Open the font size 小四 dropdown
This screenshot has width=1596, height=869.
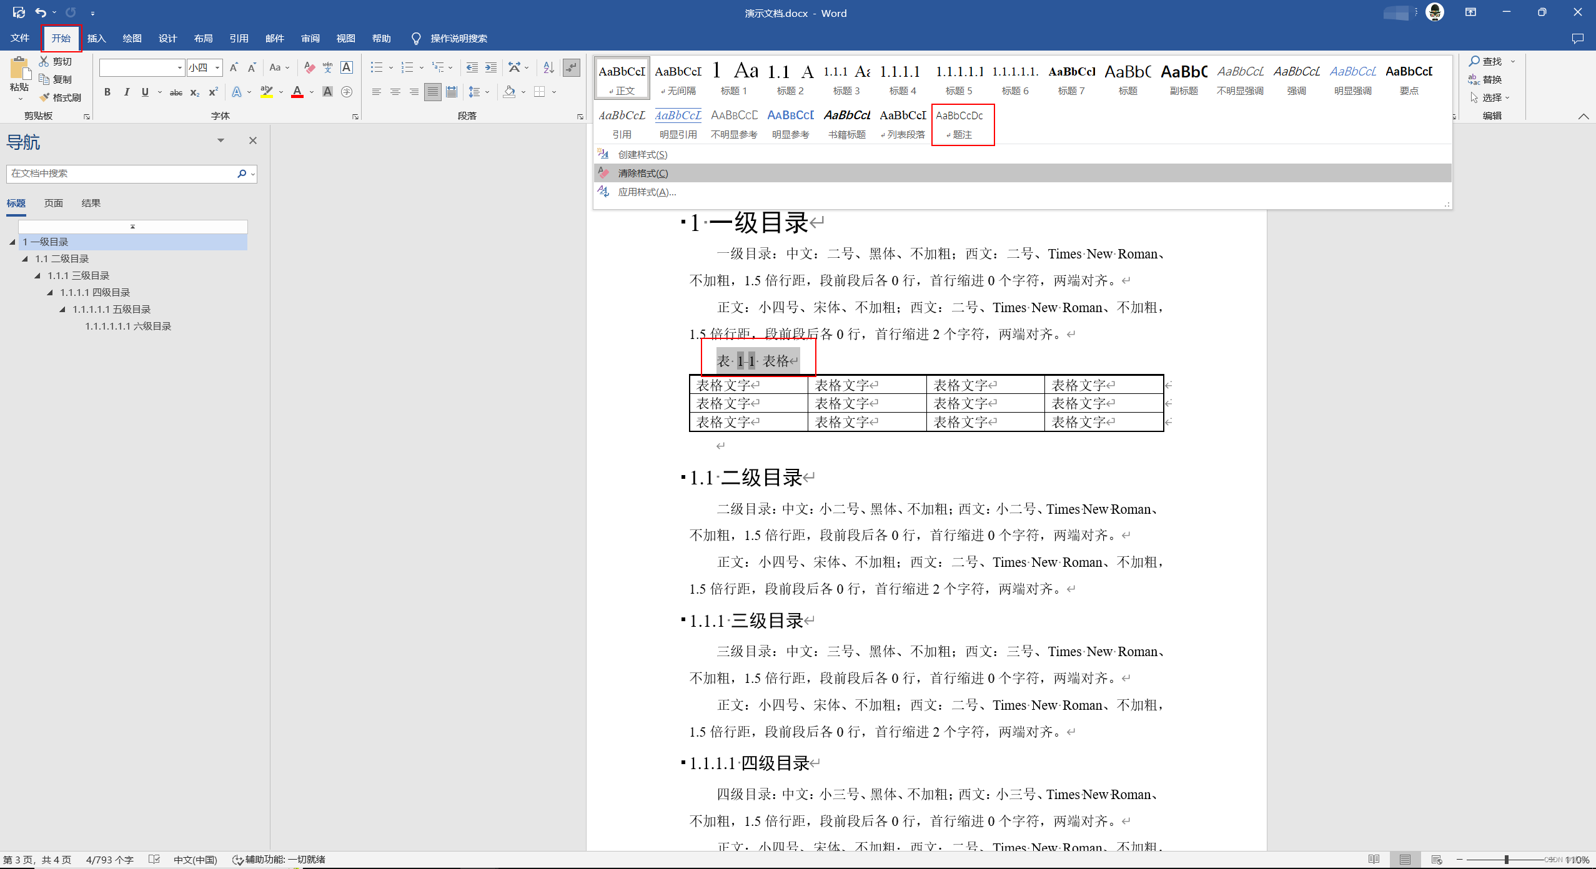tap(217, 67)
